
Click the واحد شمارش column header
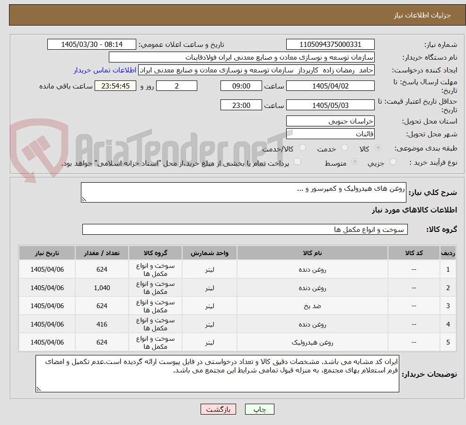(210, 253)
